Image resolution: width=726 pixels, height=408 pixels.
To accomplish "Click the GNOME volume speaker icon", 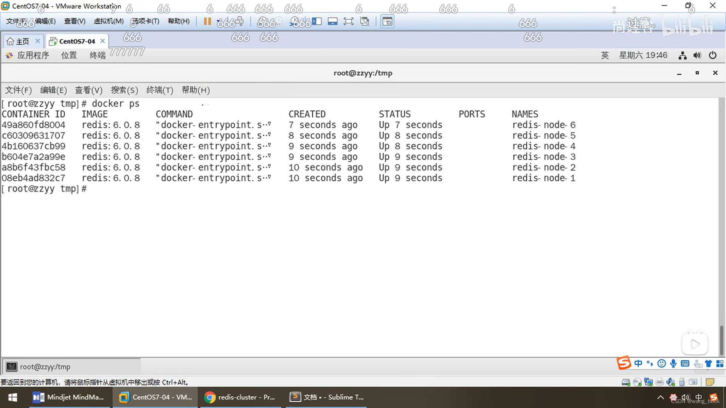I will (697, 55).
